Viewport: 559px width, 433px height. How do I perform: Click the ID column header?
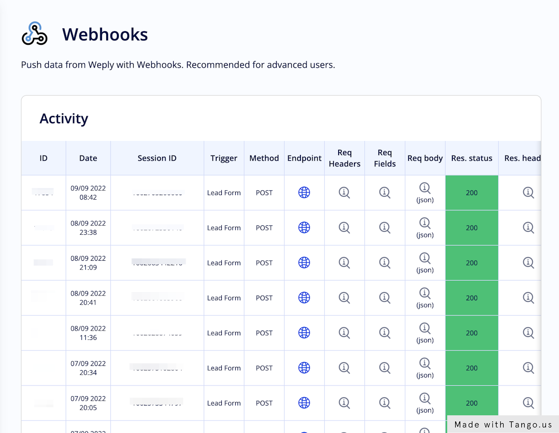(43, 158)
